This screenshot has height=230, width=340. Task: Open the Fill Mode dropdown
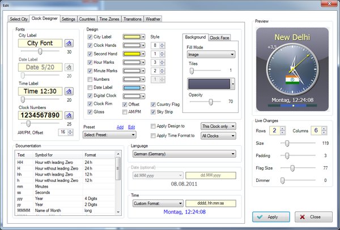211,55
